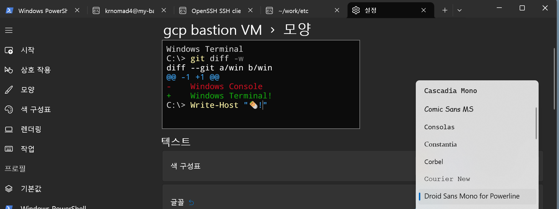Open new tab with plus button
559x209 pixels.
click(x=445, y=10)
